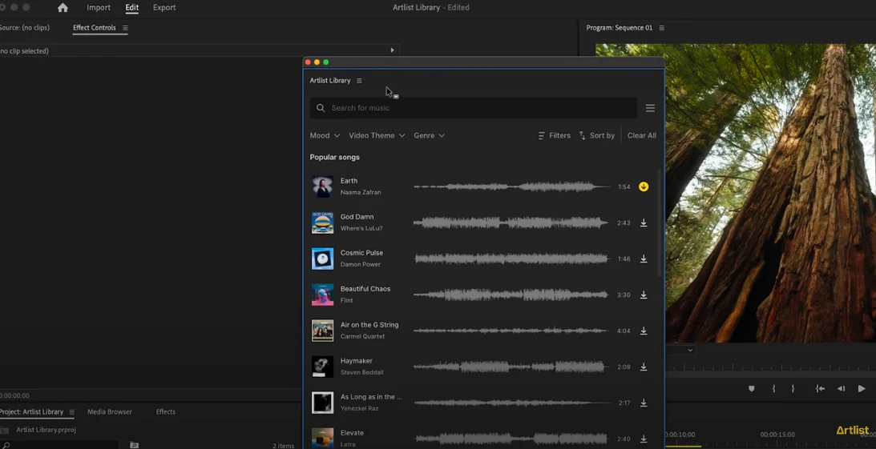
Task: Click the Earth album cover thumbnail
Action: pos(322,186)
